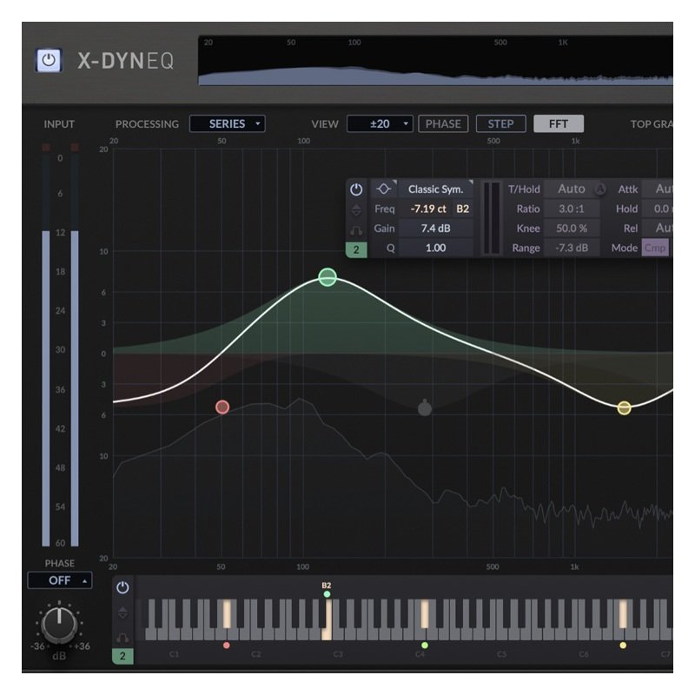
Task: Click the yellow band dot below keyboard
Action: pyautogui.click(x=623, y=645)
